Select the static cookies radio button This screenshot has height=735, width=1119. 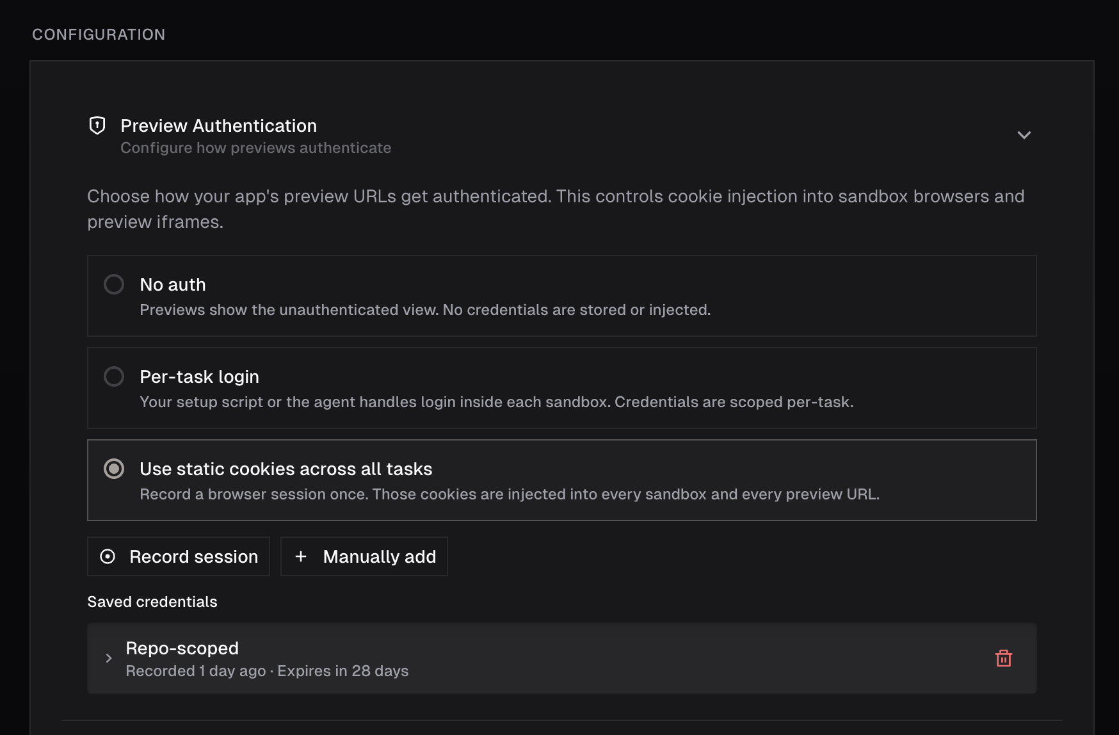[x=114, y=469]
